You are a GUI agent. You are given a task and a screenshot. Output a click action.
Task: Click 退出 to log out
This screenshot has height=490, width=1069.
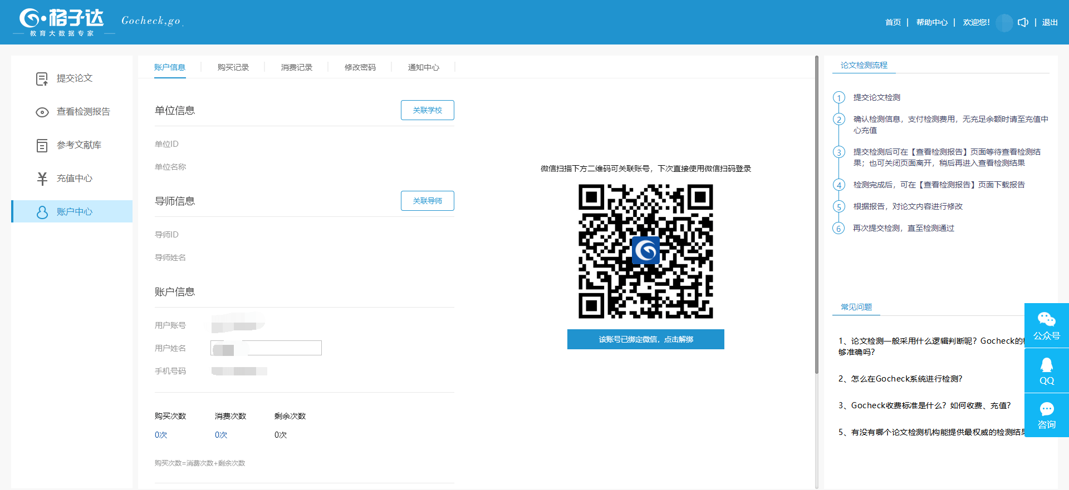pyautogui.click(x=1050, y=22)
